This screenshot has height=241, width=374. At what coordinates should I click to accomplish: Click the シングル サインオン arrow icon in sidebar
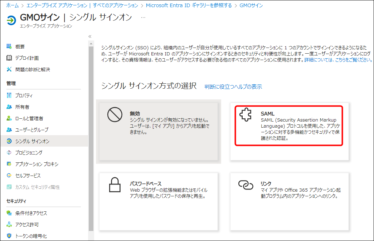click(9, 141)
